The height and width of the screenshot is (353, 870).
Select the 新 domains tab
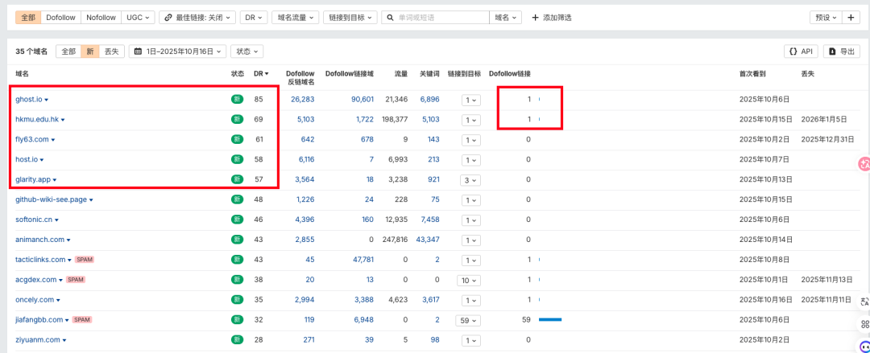coord(89,51)
